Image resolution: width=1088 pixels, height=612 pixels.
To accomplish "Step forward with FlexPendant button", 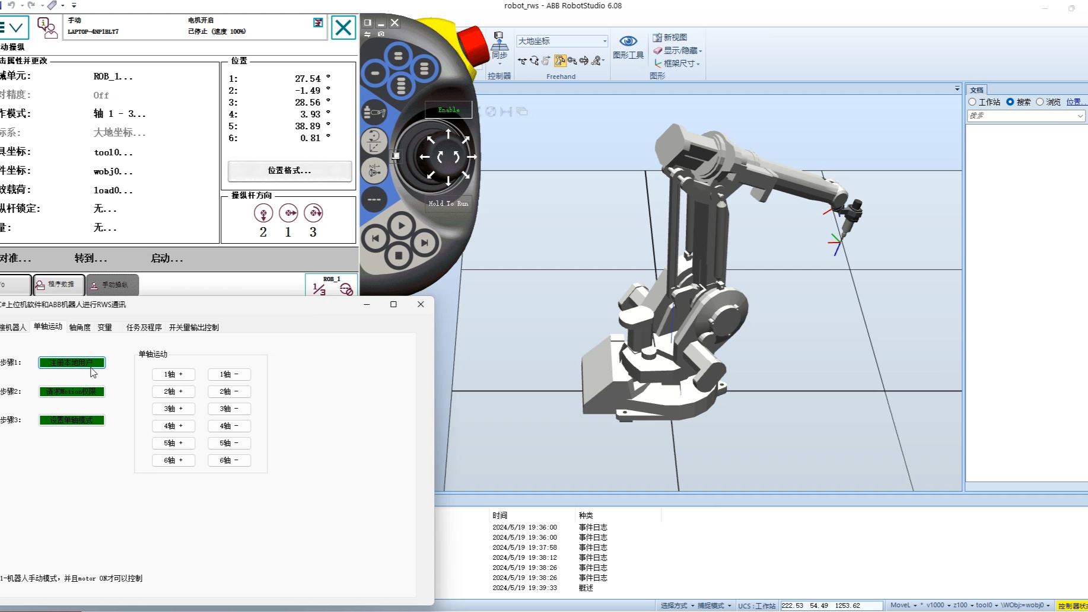I will 425,243.
